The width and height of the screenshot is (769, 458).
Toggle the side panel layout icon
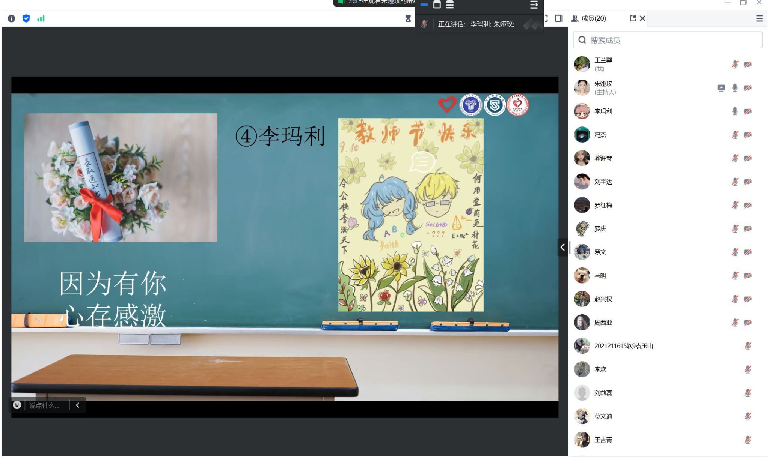[x=559, y=18]
